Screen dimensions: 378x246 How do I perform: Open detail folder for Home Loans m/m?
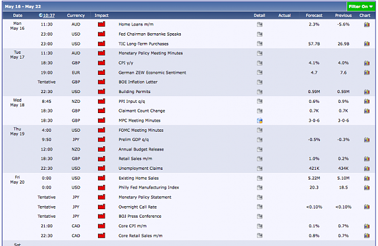259,24
